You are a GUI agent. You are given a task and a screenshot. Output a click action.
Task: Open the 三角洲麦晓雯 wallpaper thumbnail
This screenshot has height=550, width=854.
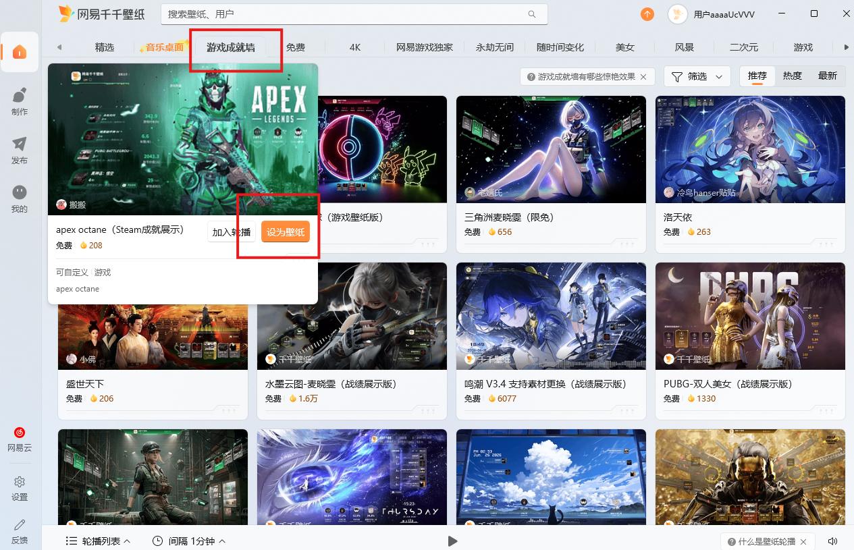coord(551,149)
